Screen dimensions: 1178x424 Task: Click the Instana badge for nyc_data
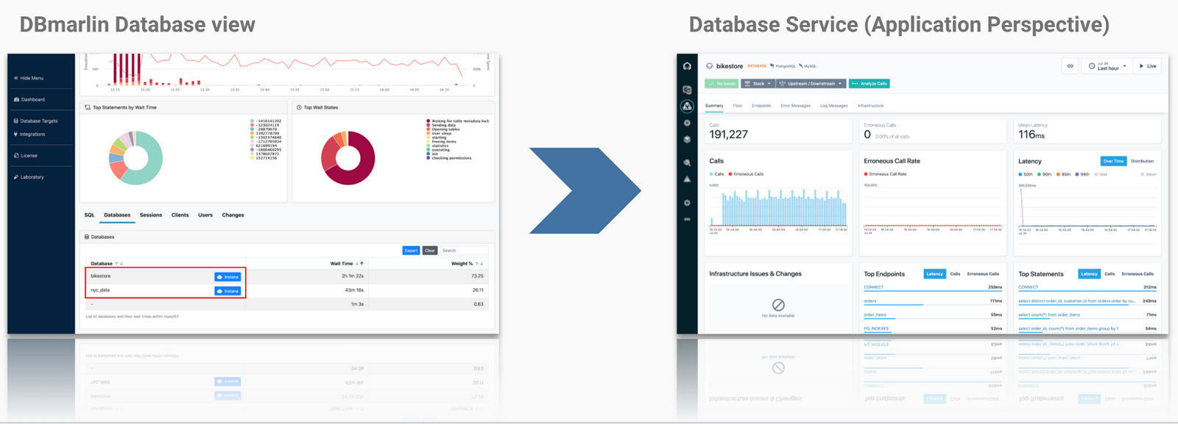coord(228,291)
